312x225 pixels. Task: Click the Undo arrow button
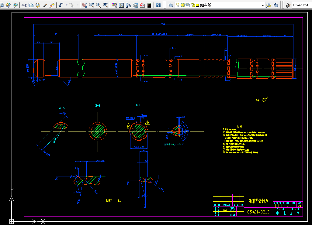point(61,5)
